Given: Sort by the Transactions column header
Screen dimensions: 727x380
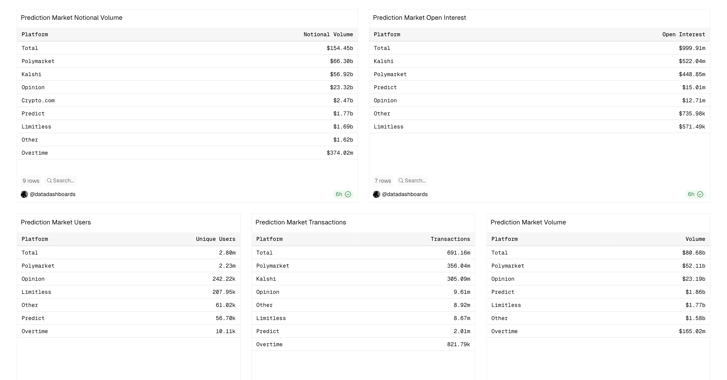Looking at the screenshot, I should 450,239.
